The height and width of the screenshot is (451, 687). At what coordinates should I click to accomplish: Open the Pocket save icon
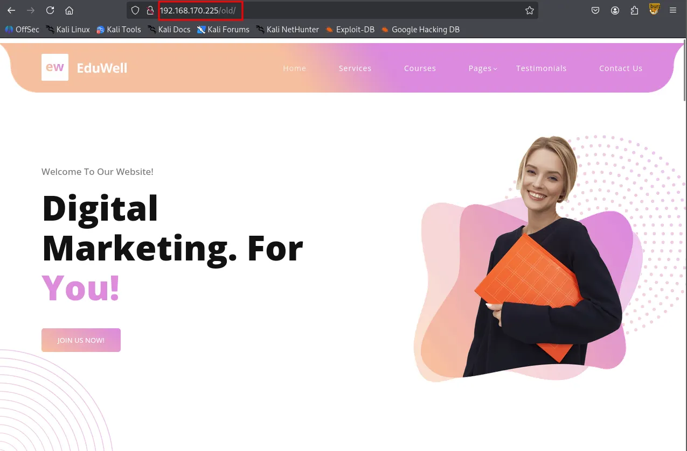pos(595,10)
